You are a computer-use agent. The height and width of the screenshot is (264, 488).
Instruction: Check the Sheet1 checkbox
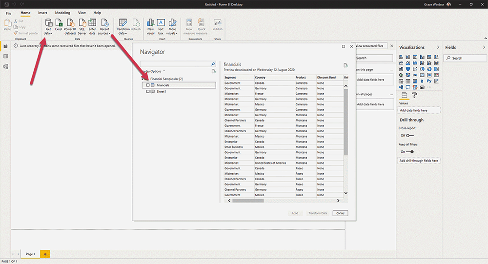pyautogui.click(x=148, y=91)
